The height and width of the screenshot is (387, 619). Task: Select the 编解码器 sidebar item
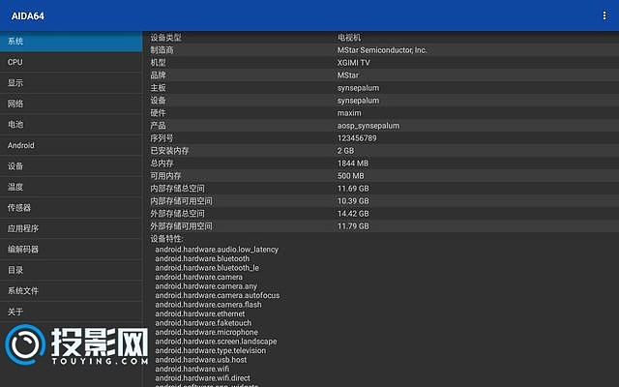[x=71, y=250]
